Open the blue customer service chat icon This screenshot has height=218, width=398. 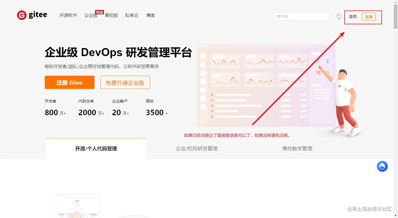pyautogui.click(x=382, y=166)
